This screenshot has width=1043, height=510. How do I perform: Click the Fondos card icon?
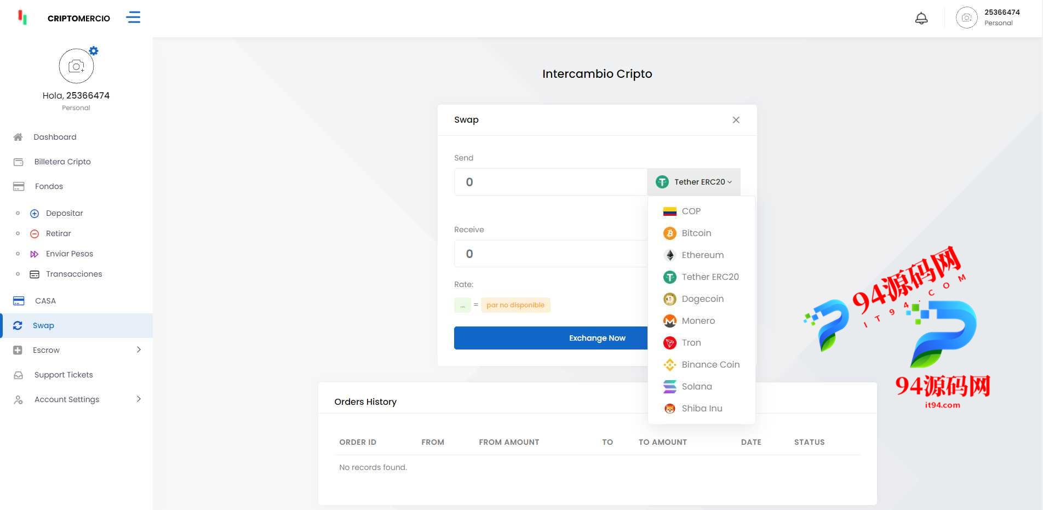click(19, 186)
